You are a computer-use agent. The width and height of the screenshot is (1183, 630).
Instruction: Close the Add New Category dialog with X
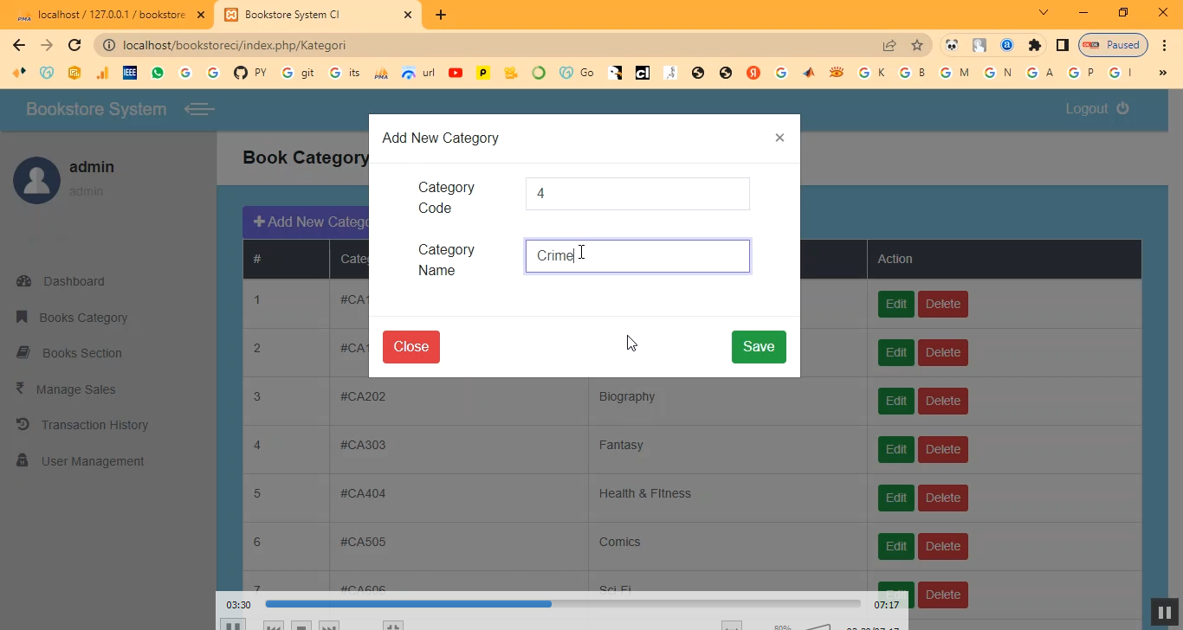(779, 138)
